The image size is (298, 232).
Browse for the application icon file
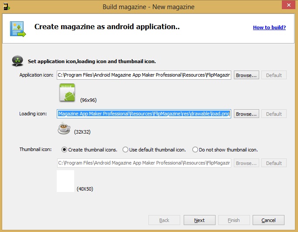[247, 75]
